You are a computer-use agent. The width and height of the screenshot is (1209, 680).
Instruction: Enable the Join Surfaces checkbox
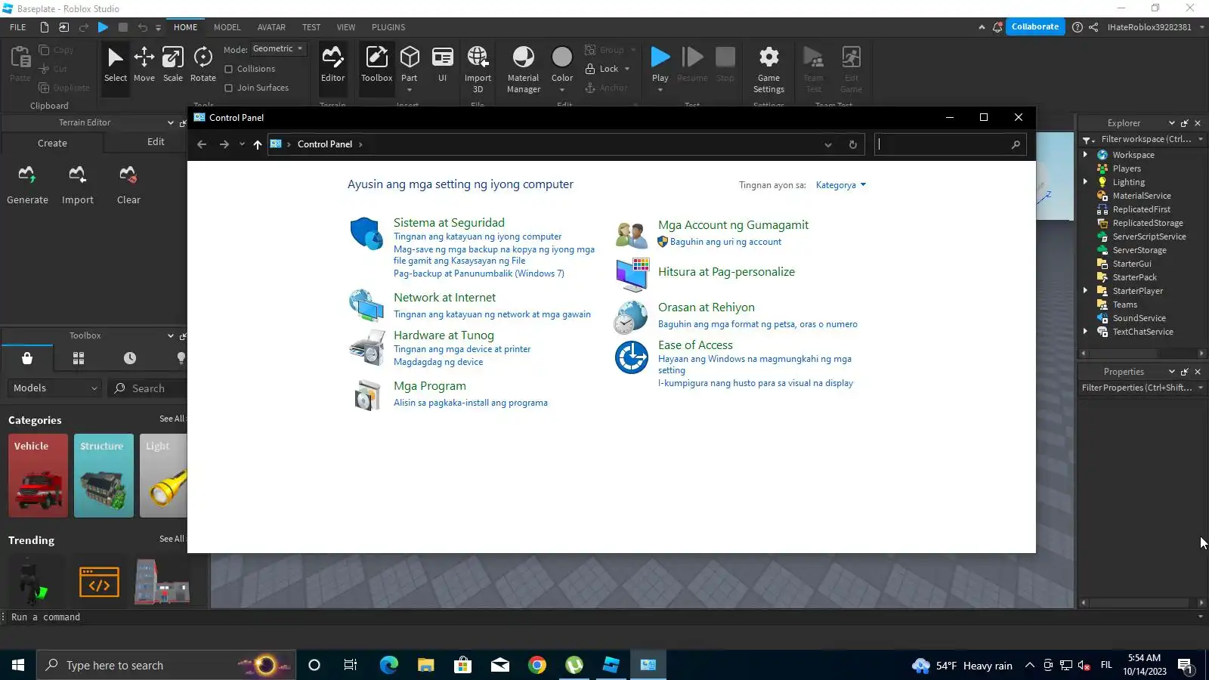coord(229,88)
